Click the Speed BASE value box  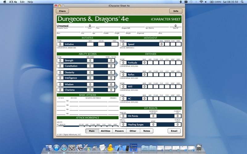[x=161, y=44]
